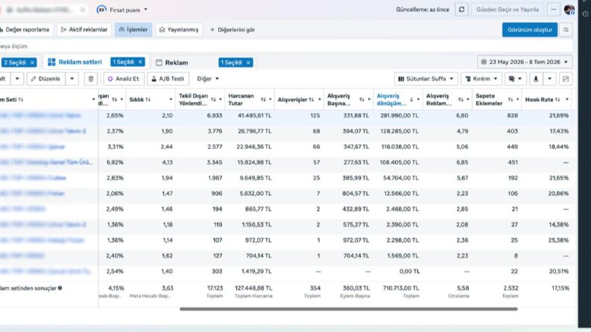Viewport: 591px width, 332px height.
Task: Clear the '1 Seçildi' chip on Reklam tab
Action: tap(248, 63)
